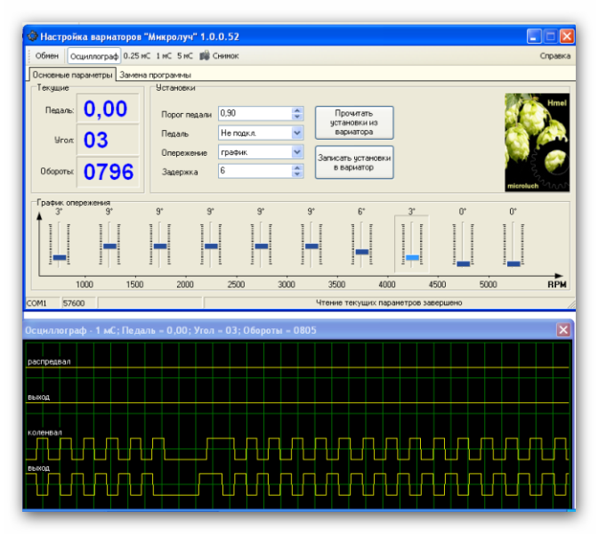Click the коленвал trace label

44,433
